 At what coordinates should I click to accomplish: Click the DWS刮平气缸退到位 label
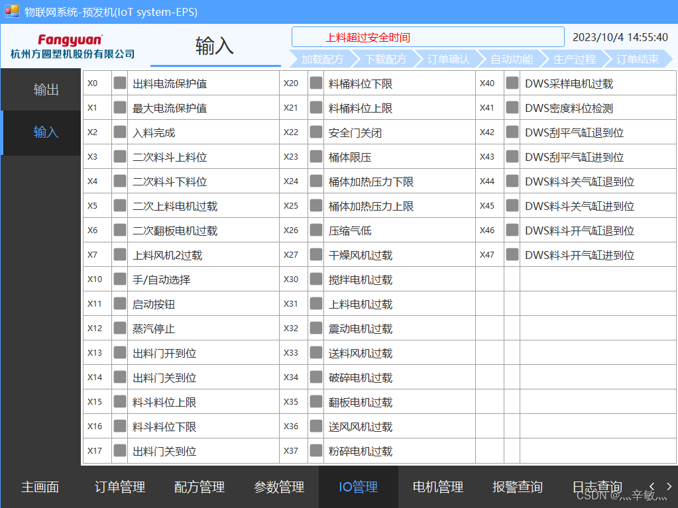tap(574, 132)
